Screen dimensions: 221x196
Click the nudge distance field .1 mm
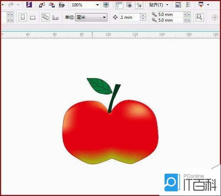pos(129,17)
